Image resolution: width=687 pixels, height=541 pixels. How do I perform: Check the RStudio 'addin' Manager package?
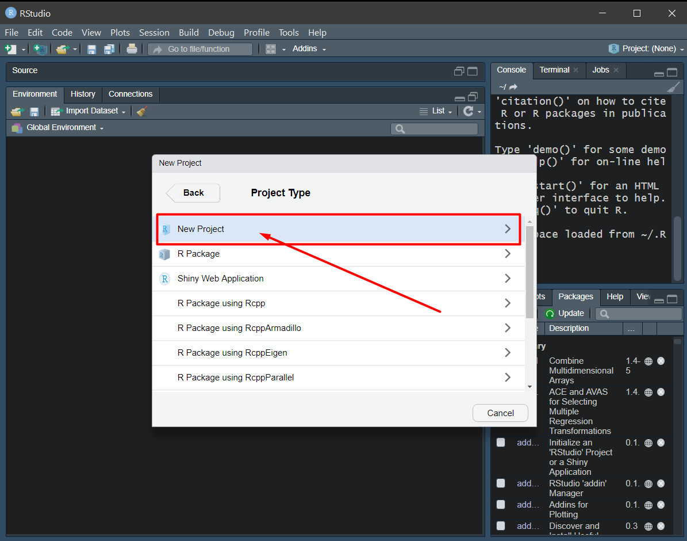[x=501, y=483]
